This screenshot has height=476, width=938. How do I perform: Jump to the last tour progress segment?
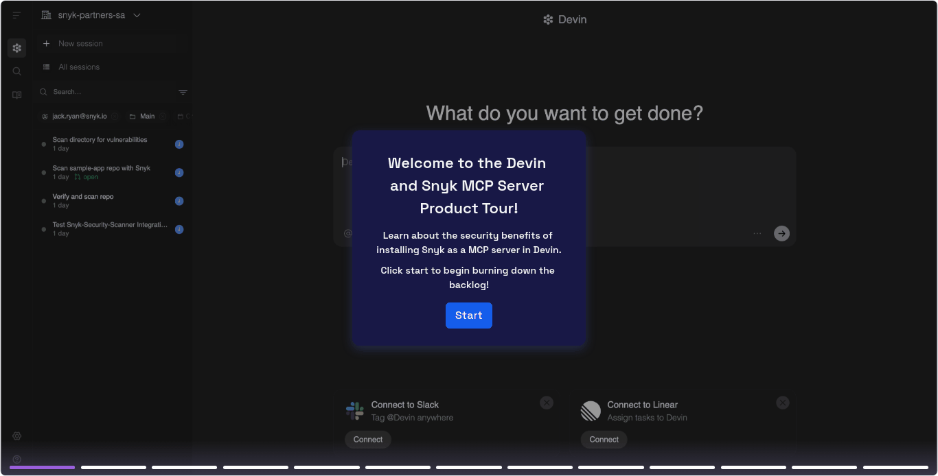895,468
